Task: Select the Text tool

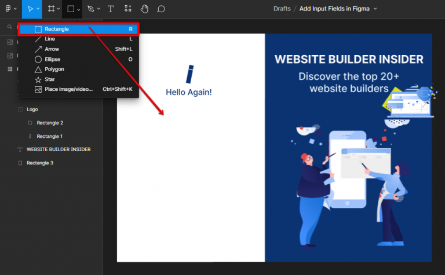Action: click(110, 9)
